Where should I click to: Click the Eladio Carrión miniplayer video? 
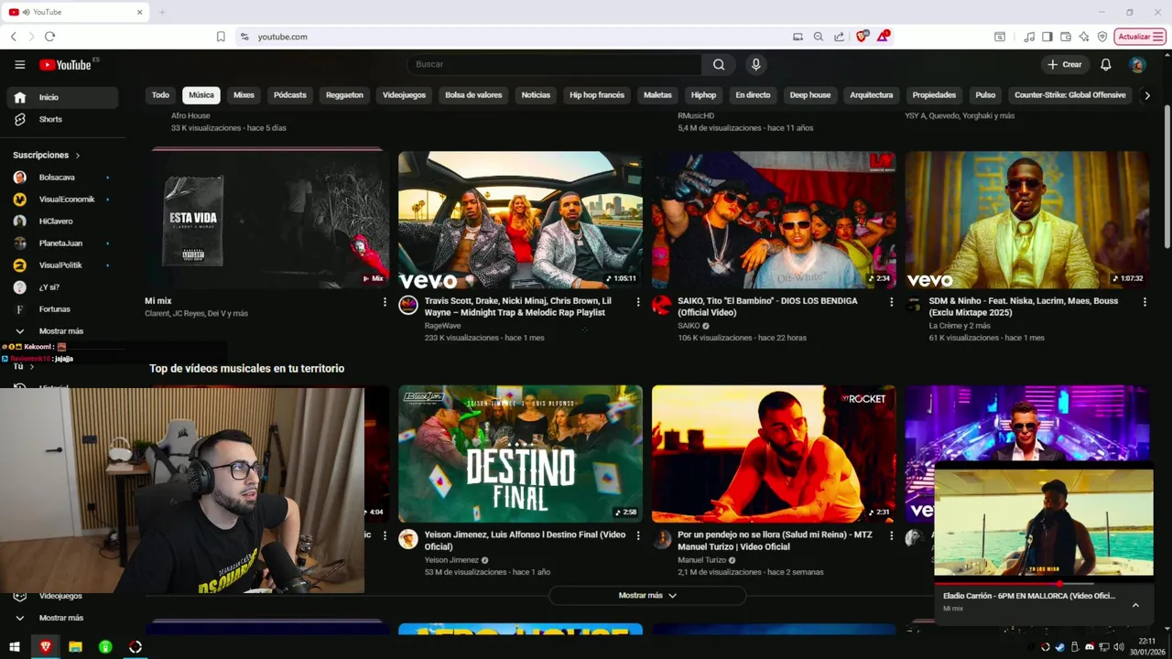point(1044,523)
